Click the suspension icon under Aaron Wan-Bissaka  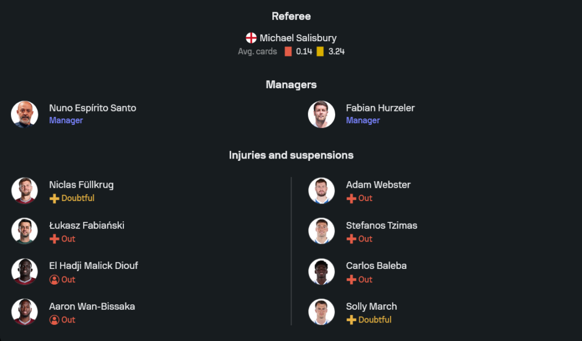pos(54,320)
